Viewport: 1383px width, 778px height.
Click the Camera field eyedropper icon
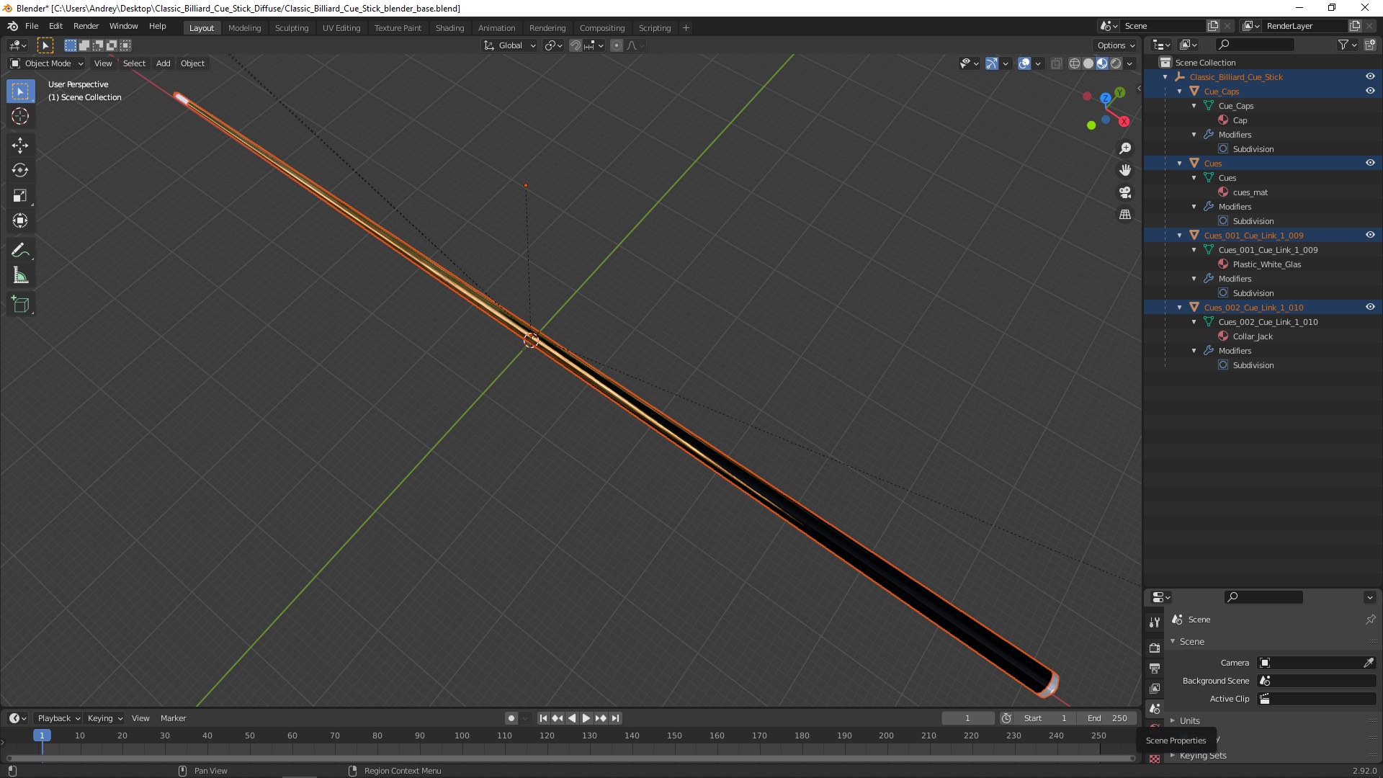point(1369,663)
